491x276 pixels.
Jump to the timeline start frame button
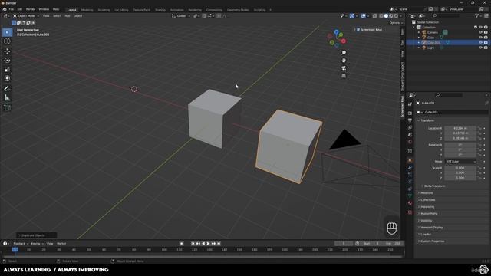[193, 244]
